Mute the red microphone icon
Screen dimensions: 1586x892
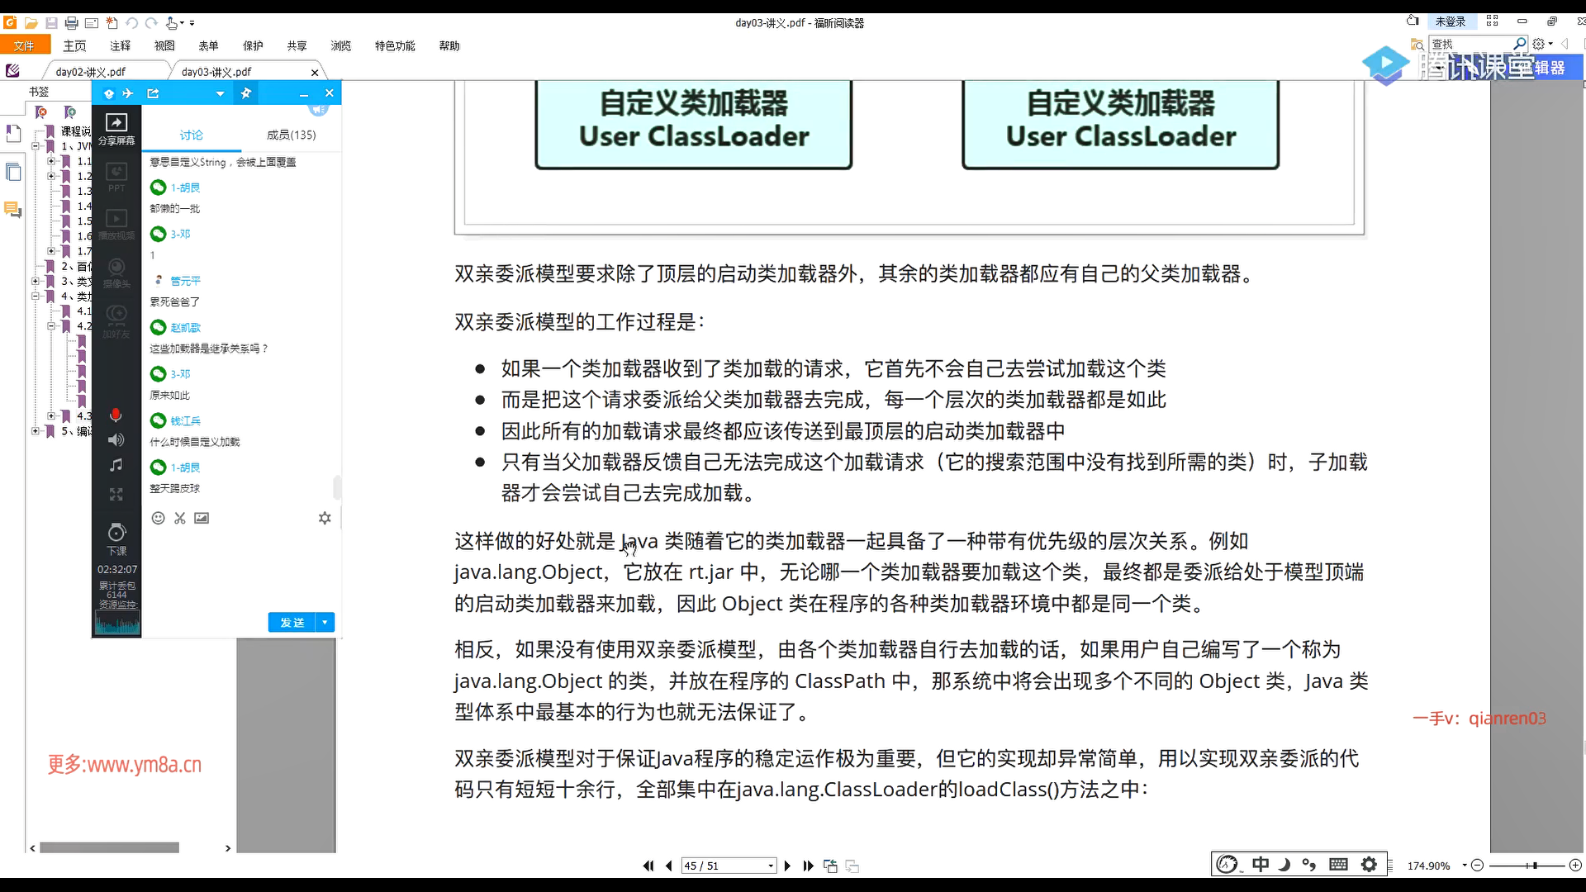pyautogui.click(x=116, y=415)
